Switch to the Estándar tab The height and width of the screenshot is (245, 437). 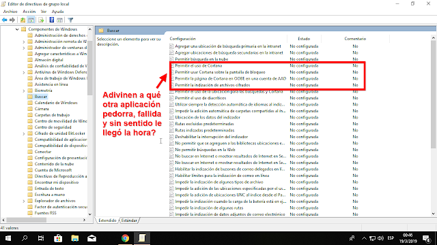129,220
